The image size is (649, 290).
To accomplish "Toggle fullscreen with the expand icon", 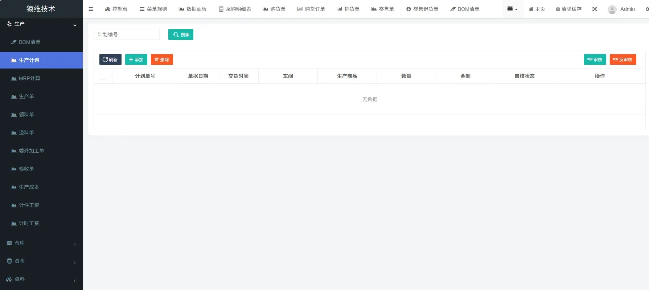I will [x=595, y=9].
